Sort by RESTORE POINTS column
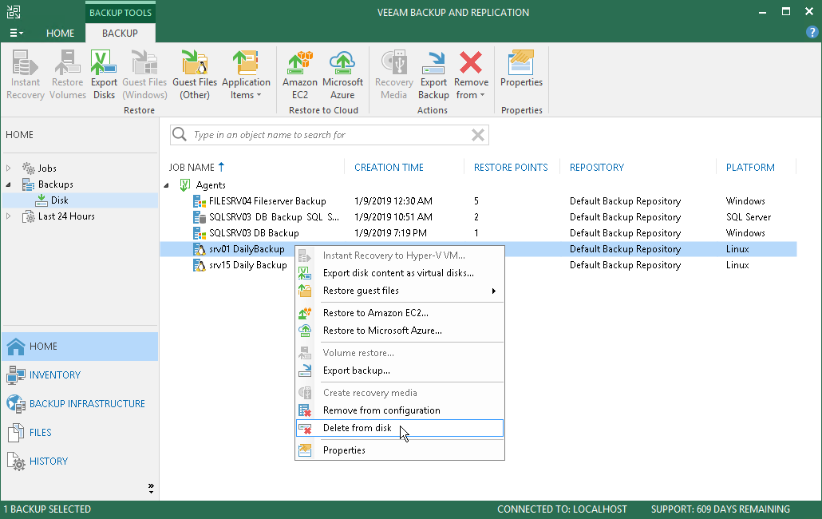Viewport: 822px width, 519px height. click(x=511, y=167)
